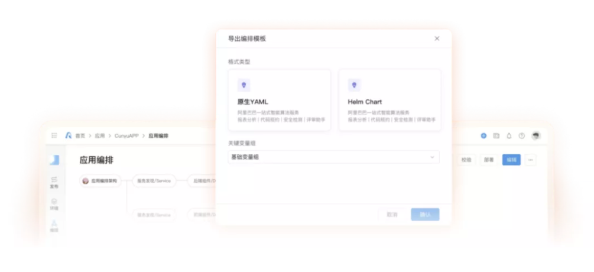594x272 pixels.
Task: Open 发布 in the left sidebar
Action: pyautogui.click(x=54, y=182)
